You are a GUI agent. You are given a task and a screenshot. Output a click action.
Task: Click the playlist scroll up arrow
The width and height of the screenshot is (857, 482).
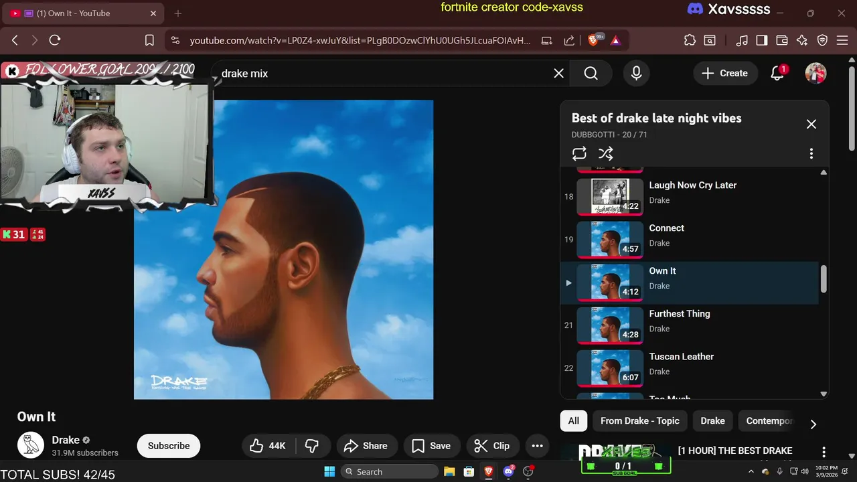[x=824, y=172]
